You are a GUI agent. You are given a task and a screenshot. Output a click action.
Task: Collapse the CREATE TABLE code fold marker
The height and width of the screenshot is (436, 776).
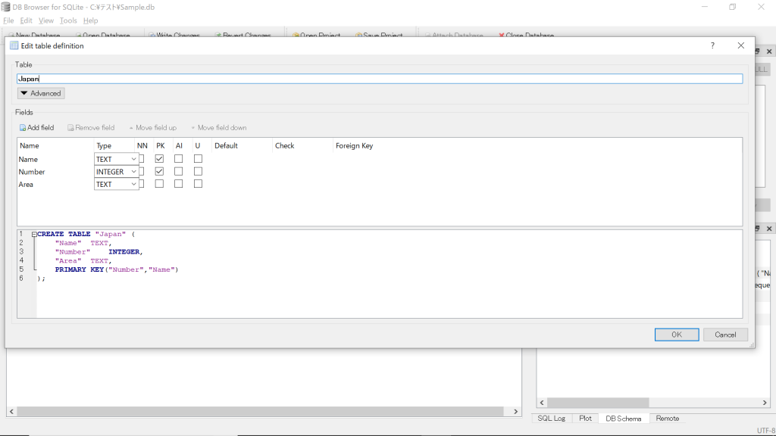click(34, 235)
